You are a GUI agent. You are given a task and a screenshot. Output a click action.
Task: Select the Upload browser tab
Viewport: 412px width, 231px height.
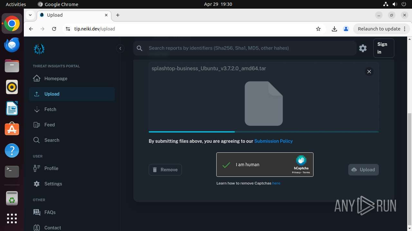(74, 15)
